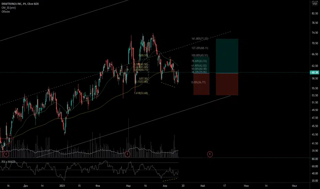320x189 pixels.
Task: Click 53.50 on the price axis
Action: pyautogui.click(x=315, y=96)
